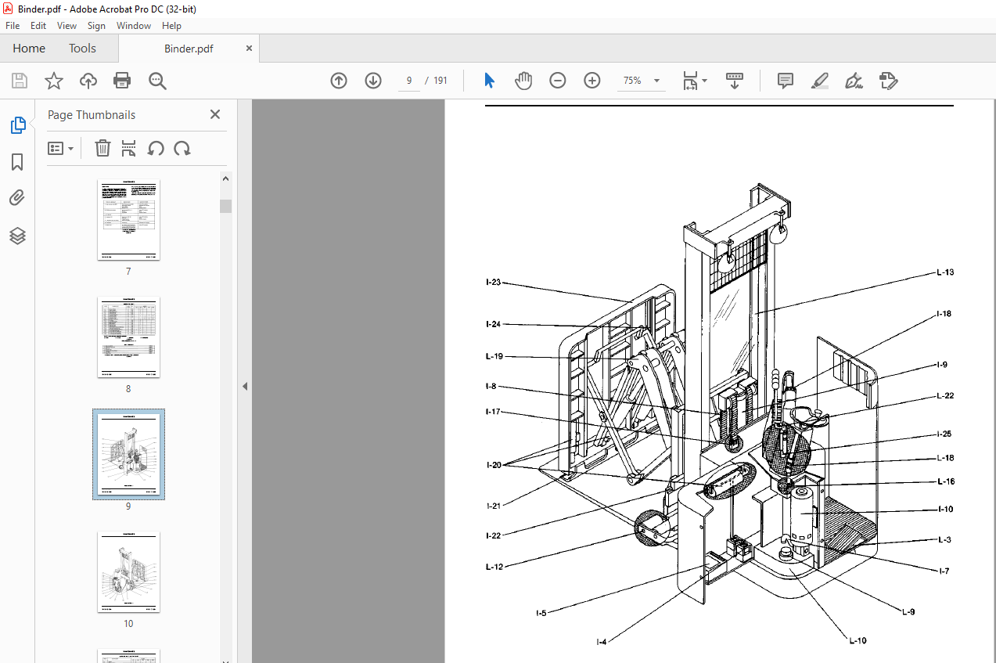
Task: Open the 75% zoom level dropdown
Action: [x=642, y=81]
